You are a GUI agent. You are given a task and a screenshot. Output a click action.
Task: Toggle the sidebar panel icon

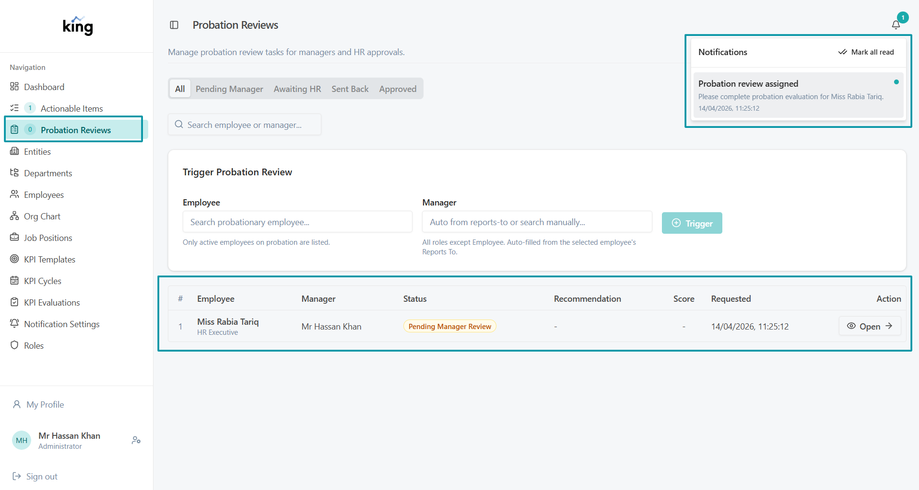point(174,25)
